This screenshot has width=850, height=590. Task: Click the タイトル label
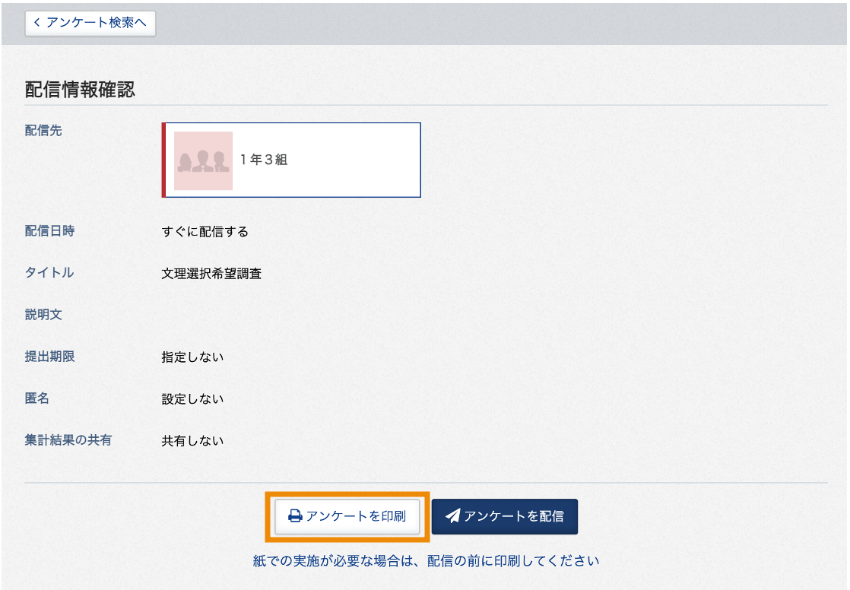click(x=49, y=272)
